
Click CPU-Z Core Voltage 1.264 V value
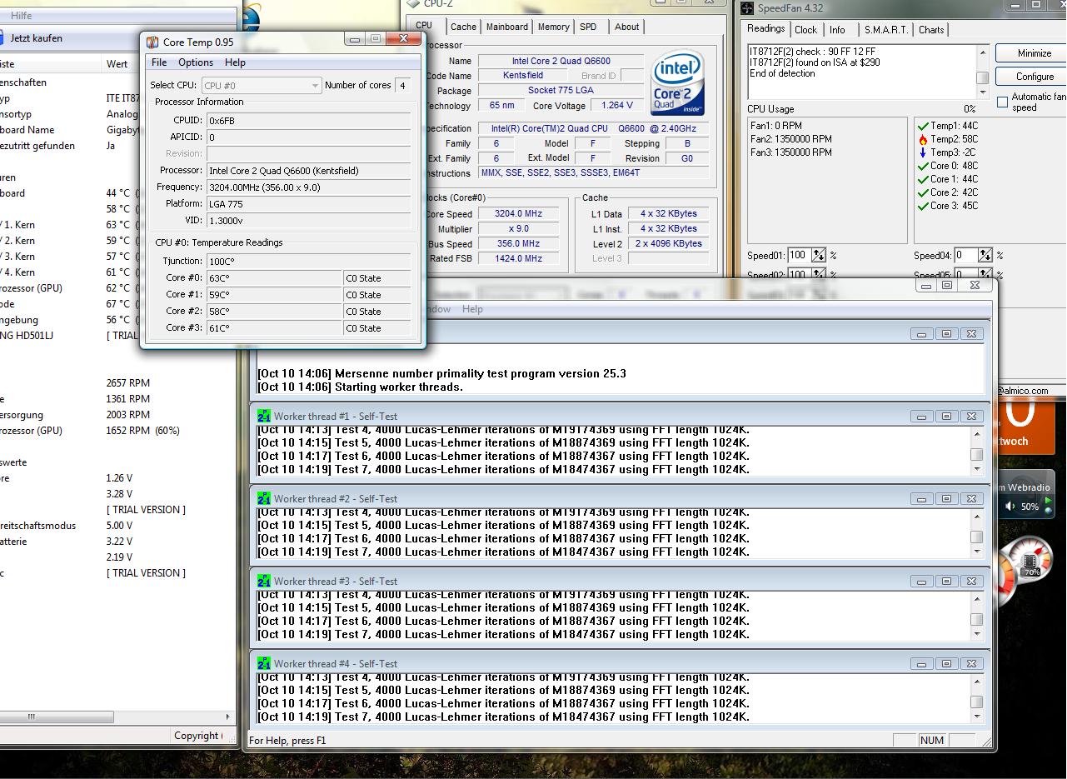tap(616, 106)
